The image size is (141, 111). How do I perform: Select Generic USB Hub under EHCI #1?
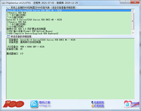[x=17, y=13]
